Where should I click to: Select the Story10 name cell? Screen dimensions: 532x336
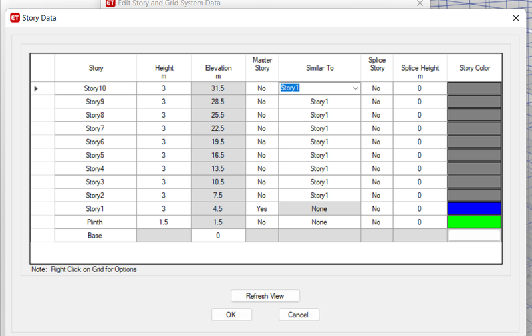[x=96, y=88]
